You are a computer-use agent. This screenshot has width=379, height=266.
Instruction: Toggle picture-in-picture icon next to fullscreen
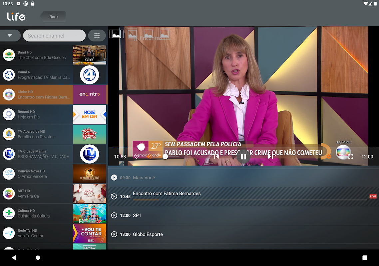(341, 157)
